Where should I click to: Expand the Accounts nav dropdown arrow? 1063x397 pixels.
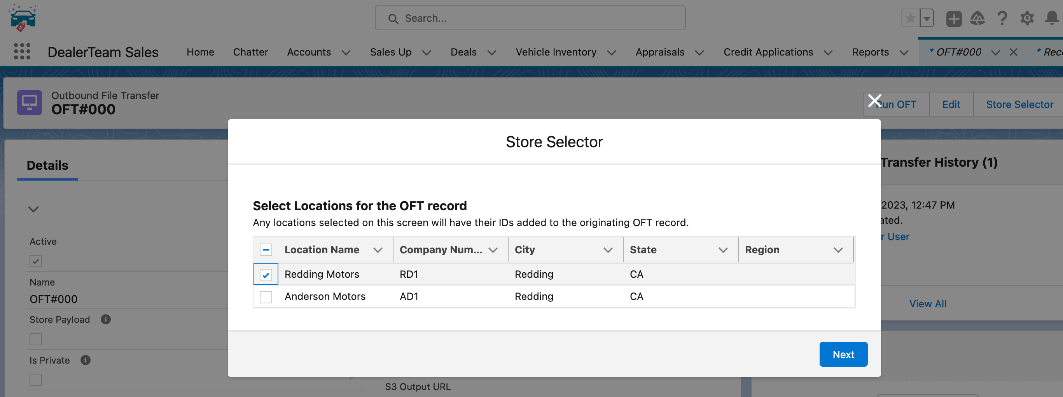point(346,52)
